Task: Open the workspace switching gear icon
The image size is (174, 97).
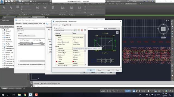Action: pyautogui.click(x=148, y=91)
